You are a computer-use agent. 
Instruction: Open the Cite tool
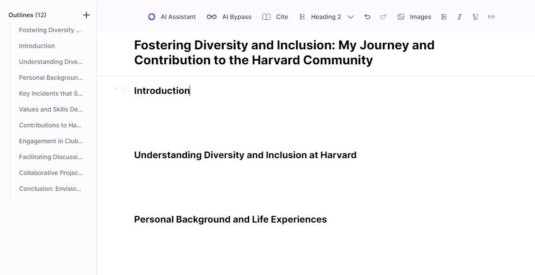(x=275, y=17)
